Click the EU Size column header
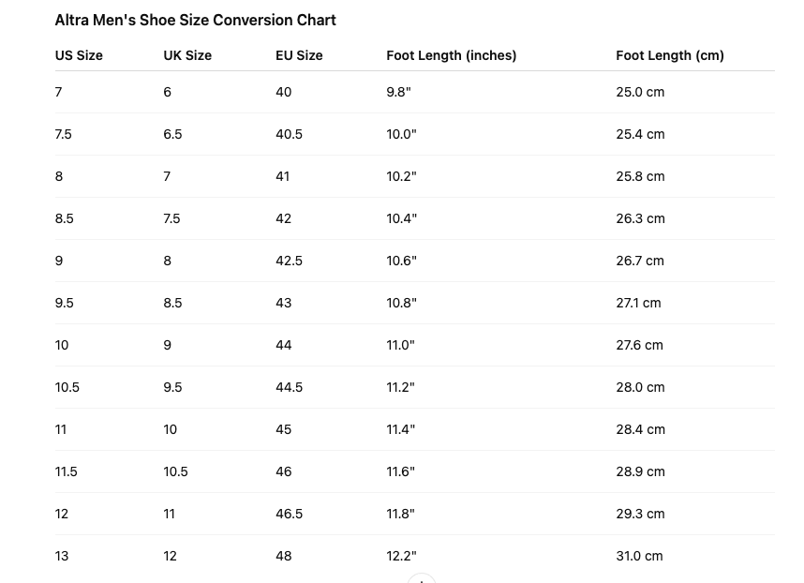The height and width of the screenshot is (583, 804). pyautogui.click(x=299, y=55)
